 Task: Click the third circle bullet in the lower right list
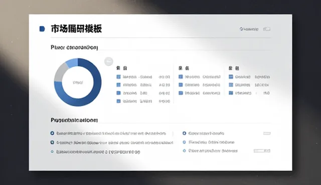click(x=184, y=151)
